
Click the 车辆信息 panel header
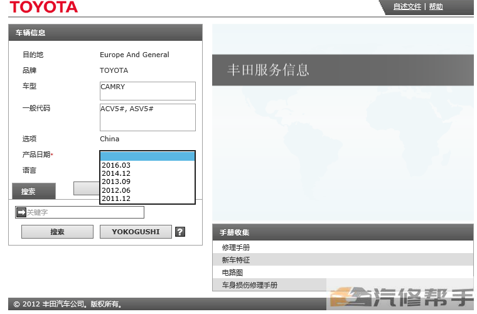pyautogui.click(x=105, y=33)
